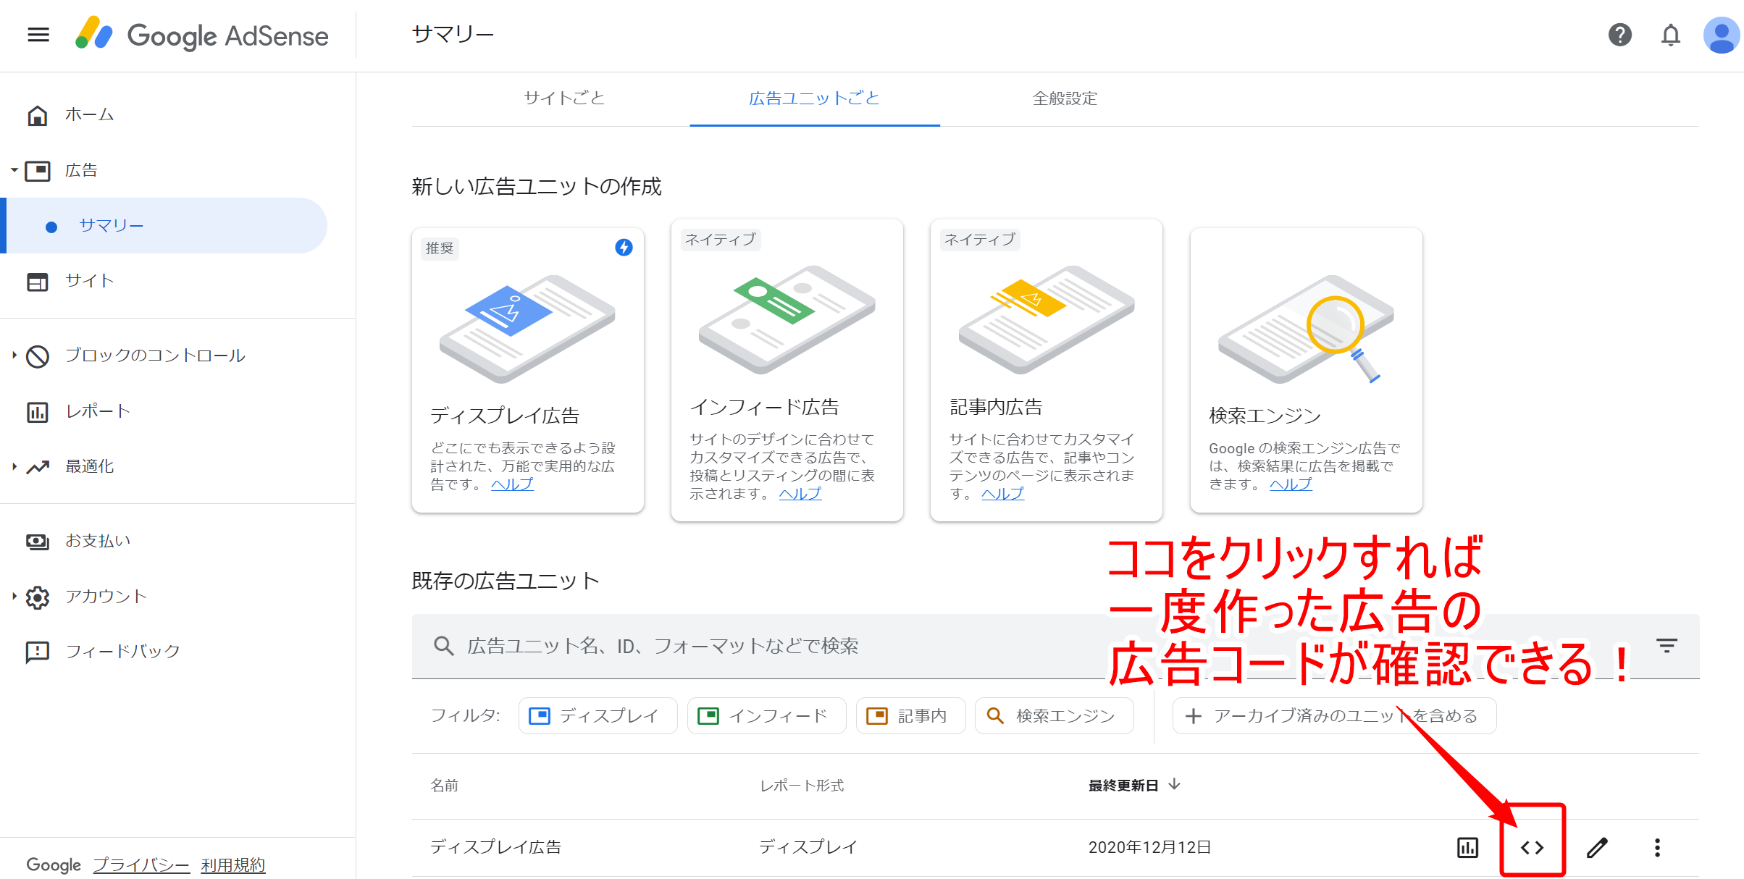Sort by 最終更新日 arrow
The height and width of the screenshot is (879, 1744).
tap(1175, 784)
